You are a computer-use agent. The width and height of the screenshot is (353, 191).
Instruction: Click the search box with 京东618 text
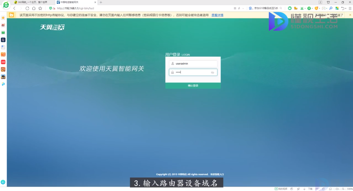(266, 8)
